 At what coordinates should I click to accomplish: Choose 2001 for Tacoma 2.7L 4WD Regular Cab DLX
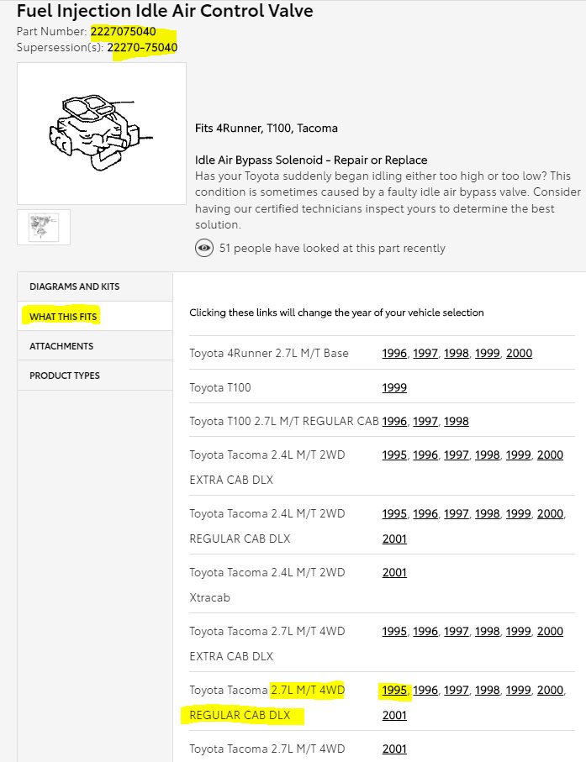point(394,715)
